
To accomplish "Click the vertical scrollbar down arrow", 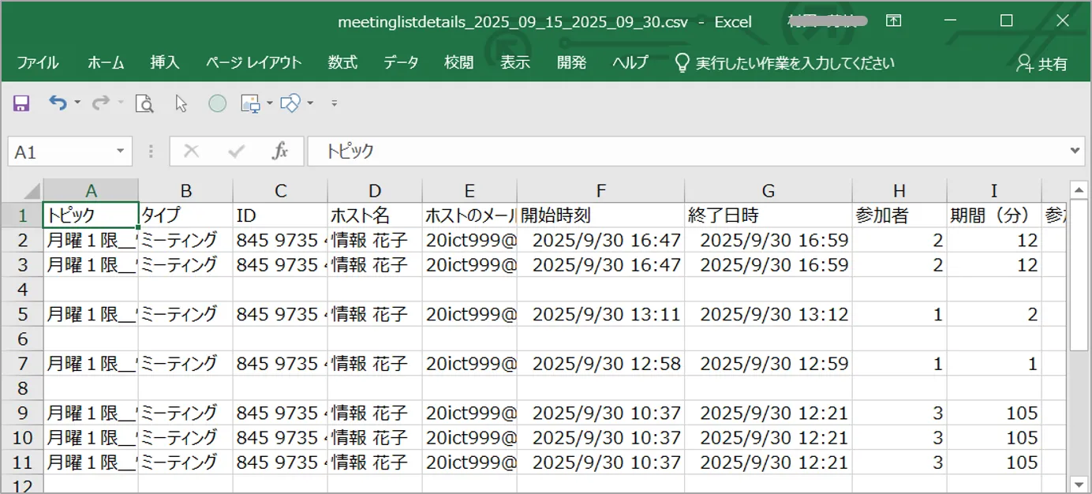I will (x=1078, y=484).
